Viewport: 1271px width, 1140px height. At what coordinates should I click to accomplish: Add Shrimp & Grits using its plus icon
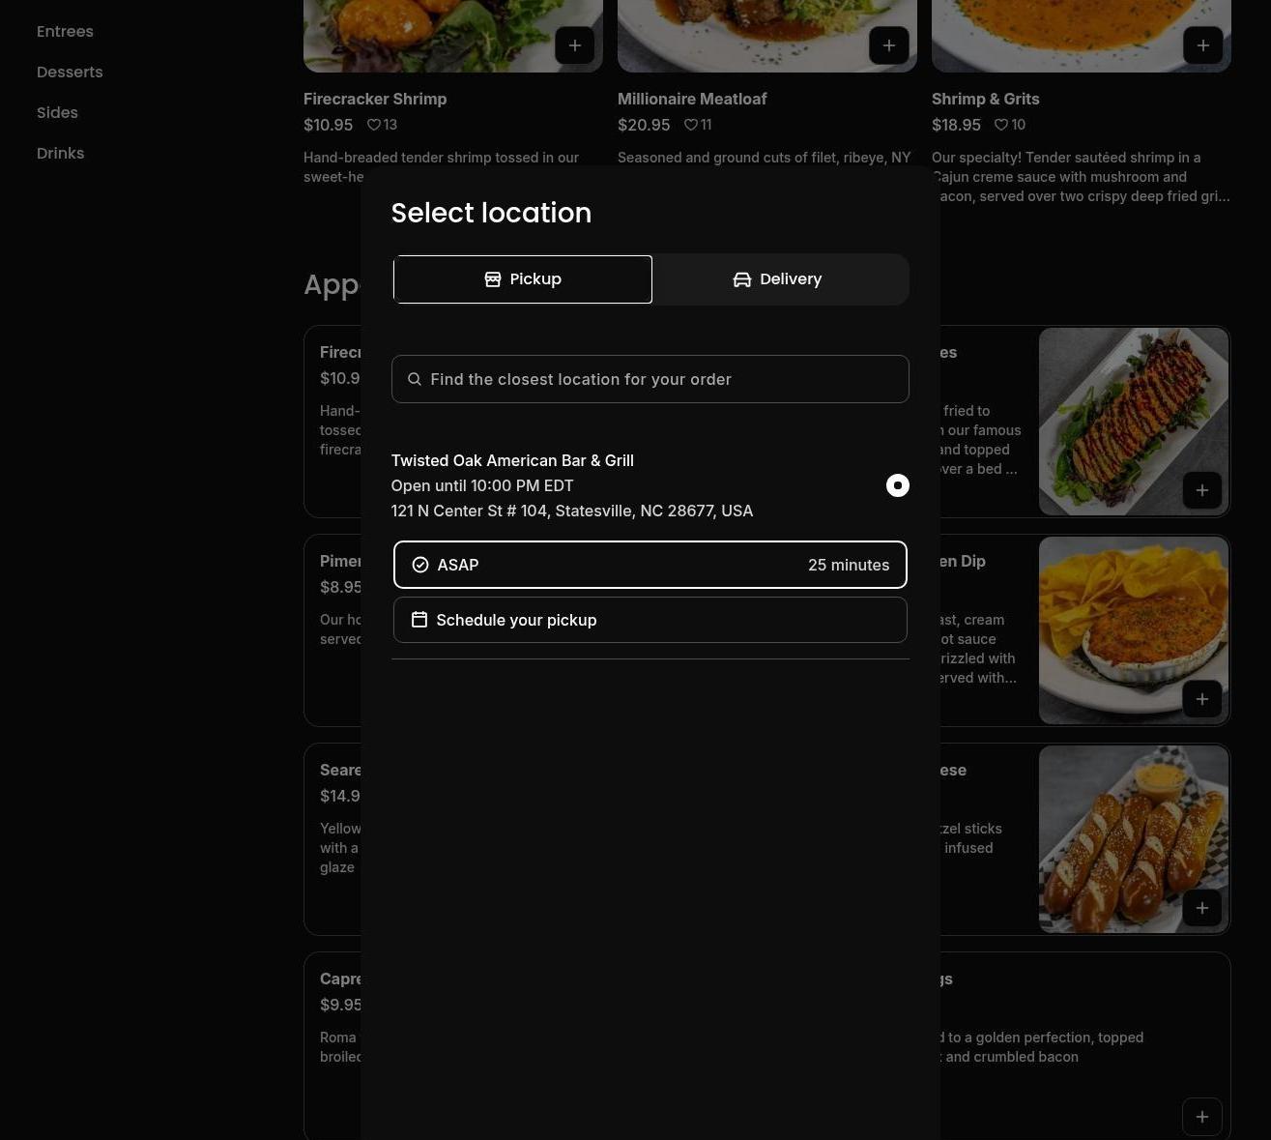[1202, 45]
